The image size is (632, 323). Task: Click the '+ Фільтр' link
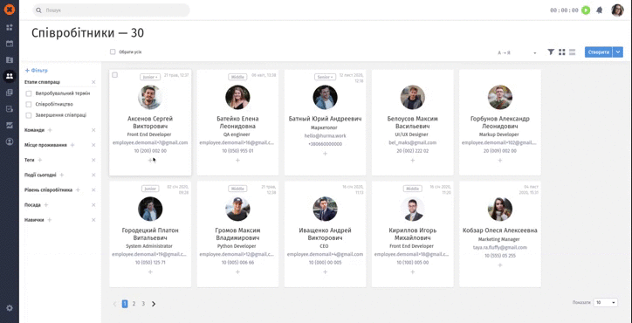(x=37, y=71)
